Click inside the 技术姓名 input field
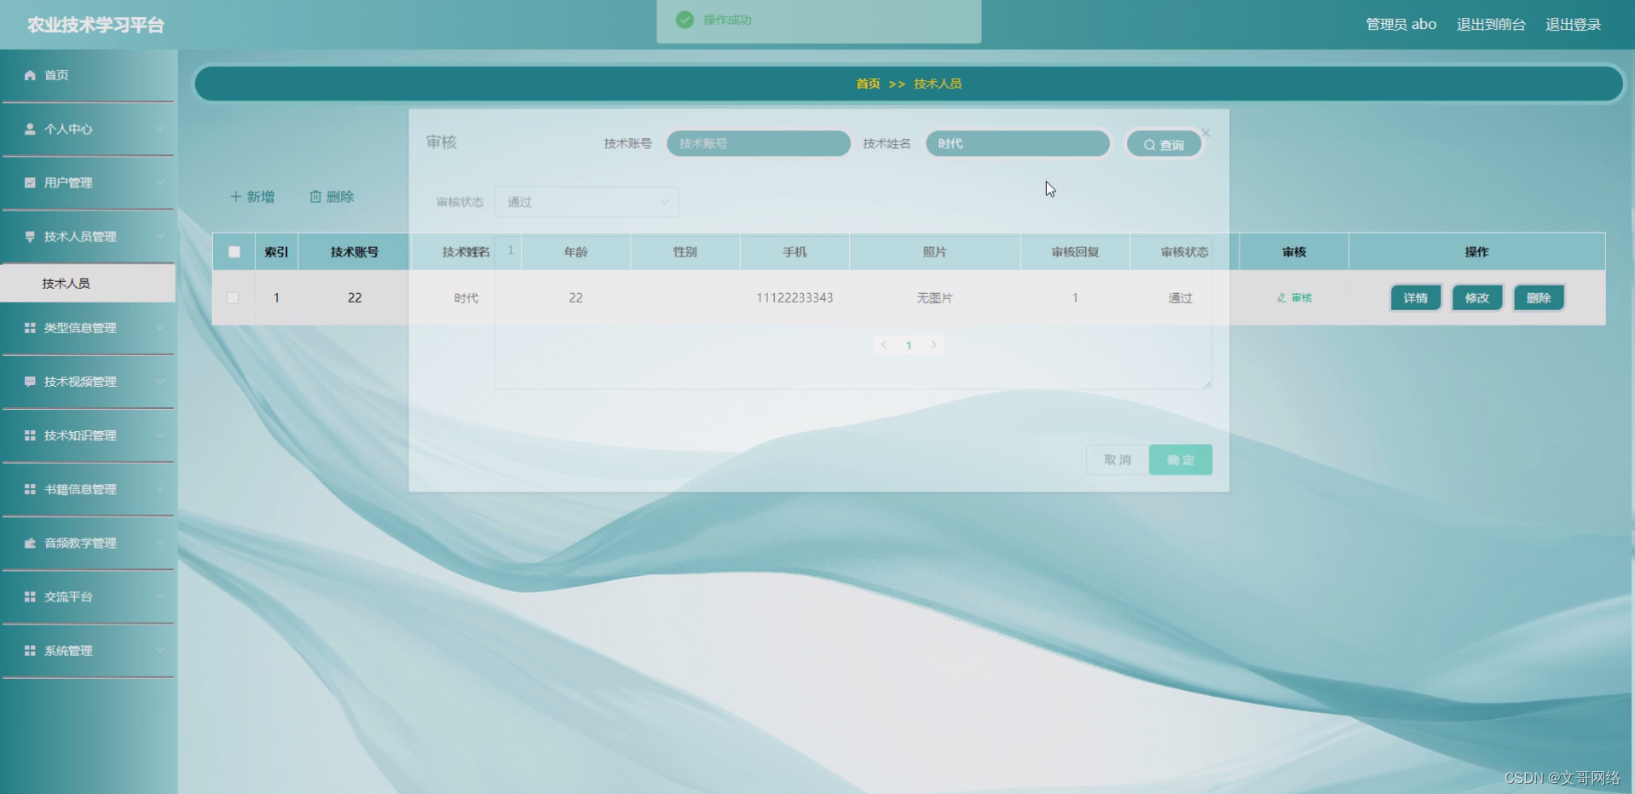 (x=1017, y=143)
